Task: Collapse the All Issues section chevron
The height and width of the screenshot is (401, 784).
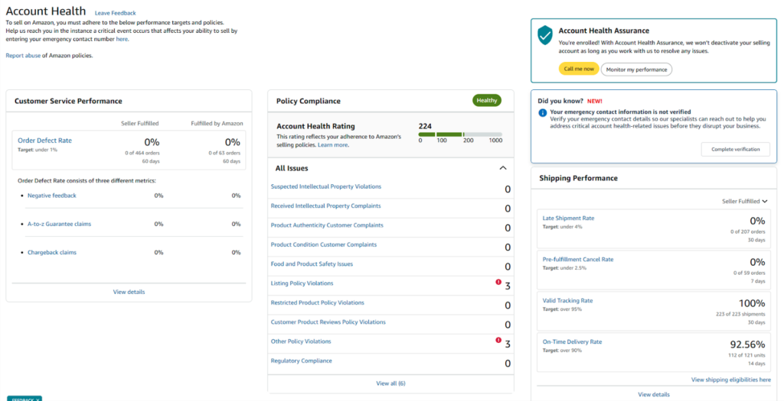Action: 503,168
